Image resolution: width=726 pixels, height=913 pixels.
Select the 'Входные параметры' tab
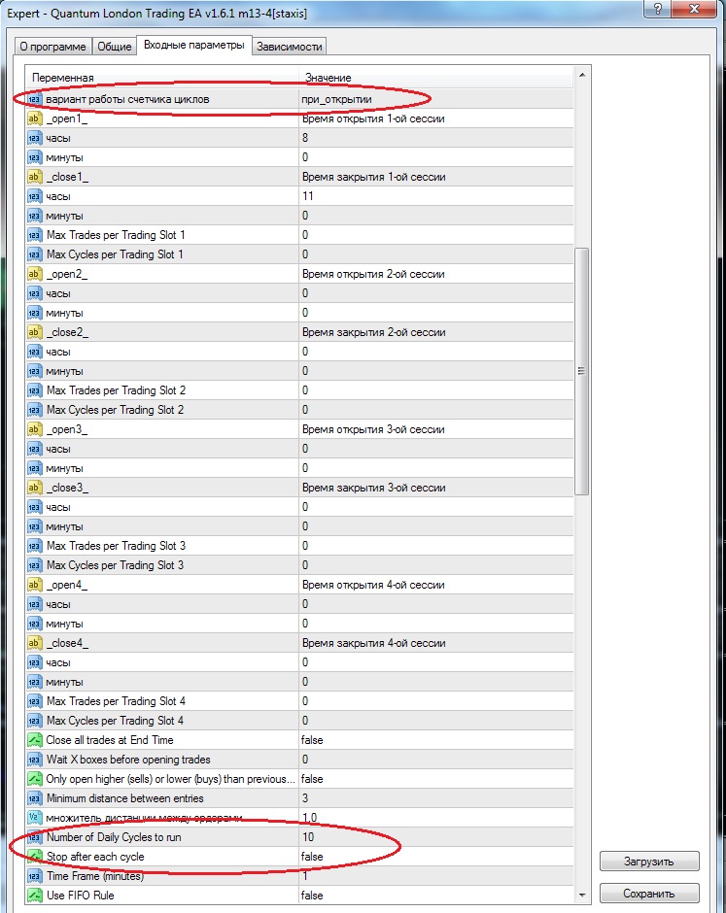(x=194, y=45)
